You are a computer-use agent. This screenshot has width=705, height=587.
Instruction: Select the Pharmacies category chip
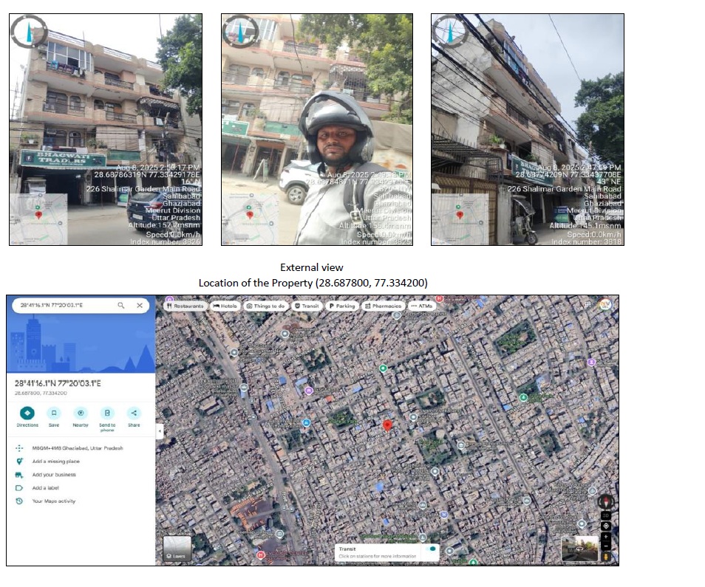coord(383,306)
